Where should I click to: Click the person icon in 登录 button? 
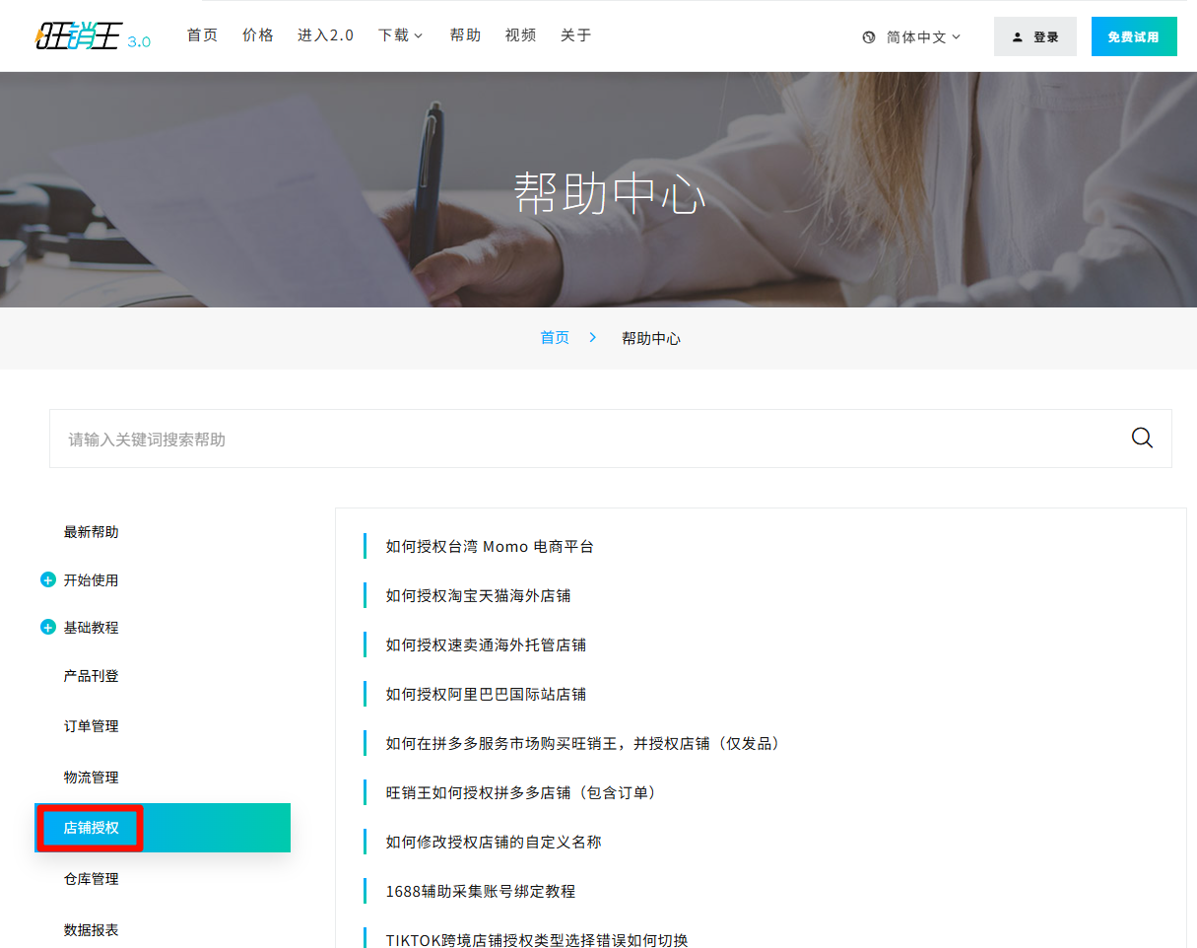[1018, 37]
